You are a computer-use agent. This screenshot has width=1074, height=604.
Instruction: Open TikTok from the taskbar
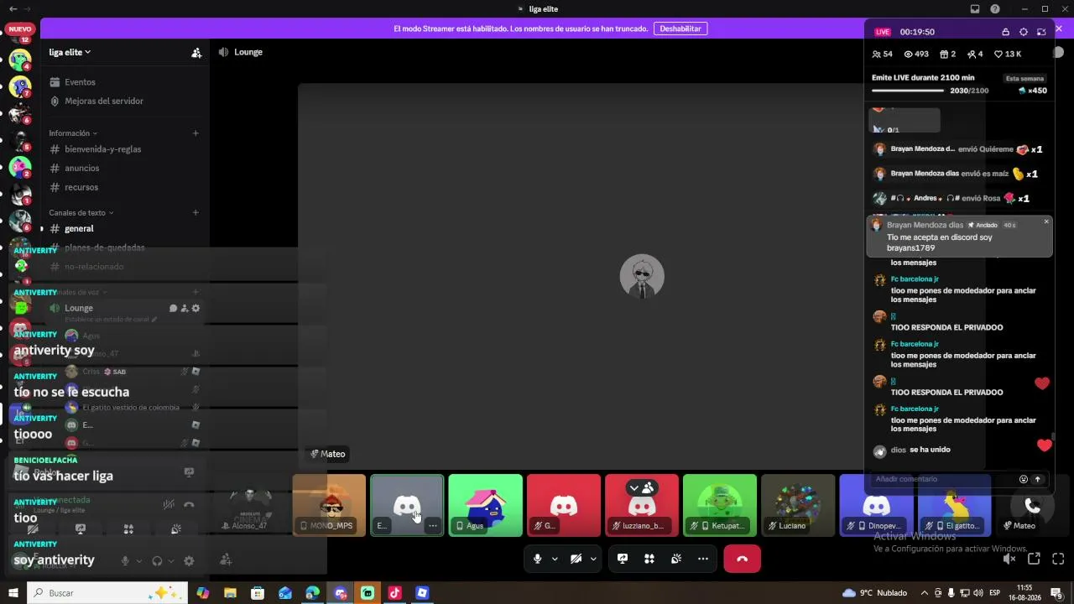point(394,593)
